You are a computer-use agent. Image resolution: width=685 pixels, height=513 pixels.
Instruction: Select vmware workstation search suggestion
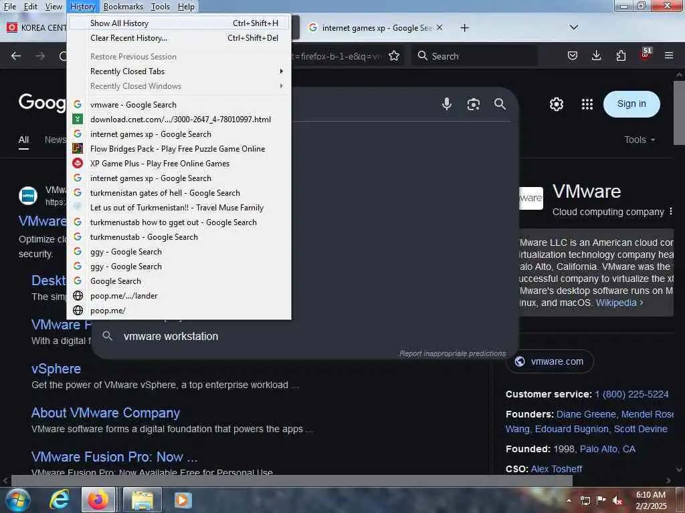coord(171,337)
